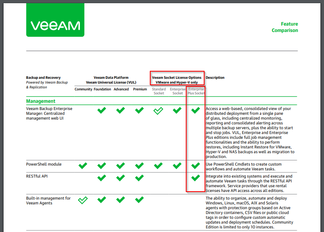Click Community checkmark in PowerShell module row
This screenshot has height=232, width=324.
click(83, 166)
